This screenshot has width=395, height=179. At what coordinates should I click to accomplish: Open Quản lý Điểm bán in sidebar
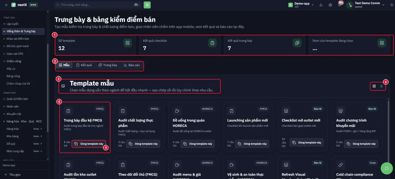pos(24,99)
